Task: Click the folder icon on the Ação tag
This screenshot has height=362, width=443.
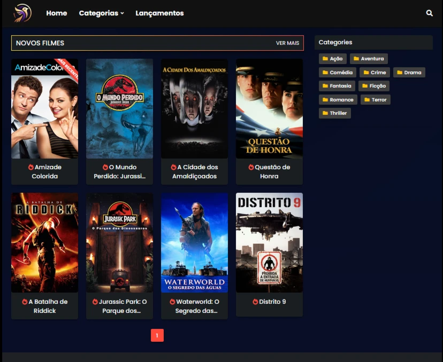Action: tap(325, 59)
